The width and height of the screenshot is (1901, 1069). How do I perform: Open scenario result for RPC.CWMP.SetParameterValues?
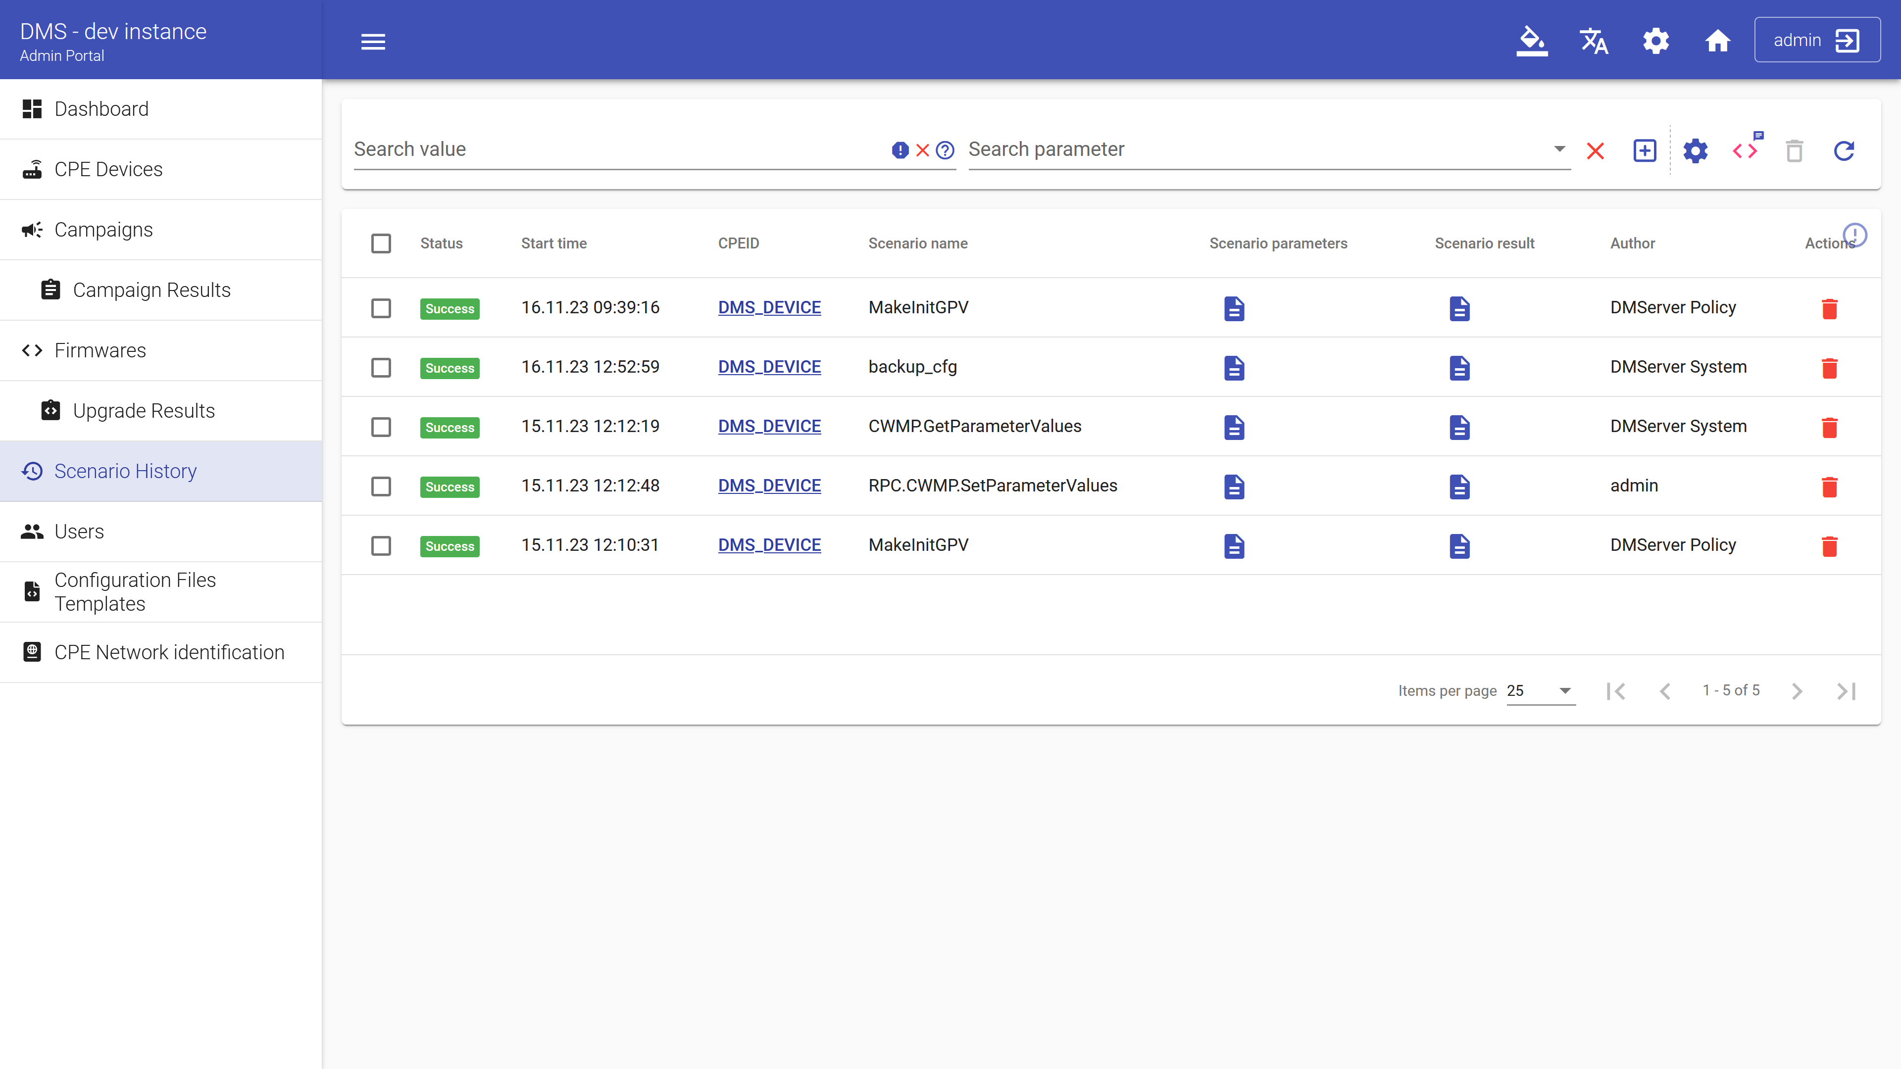(x=1459, y=486)
